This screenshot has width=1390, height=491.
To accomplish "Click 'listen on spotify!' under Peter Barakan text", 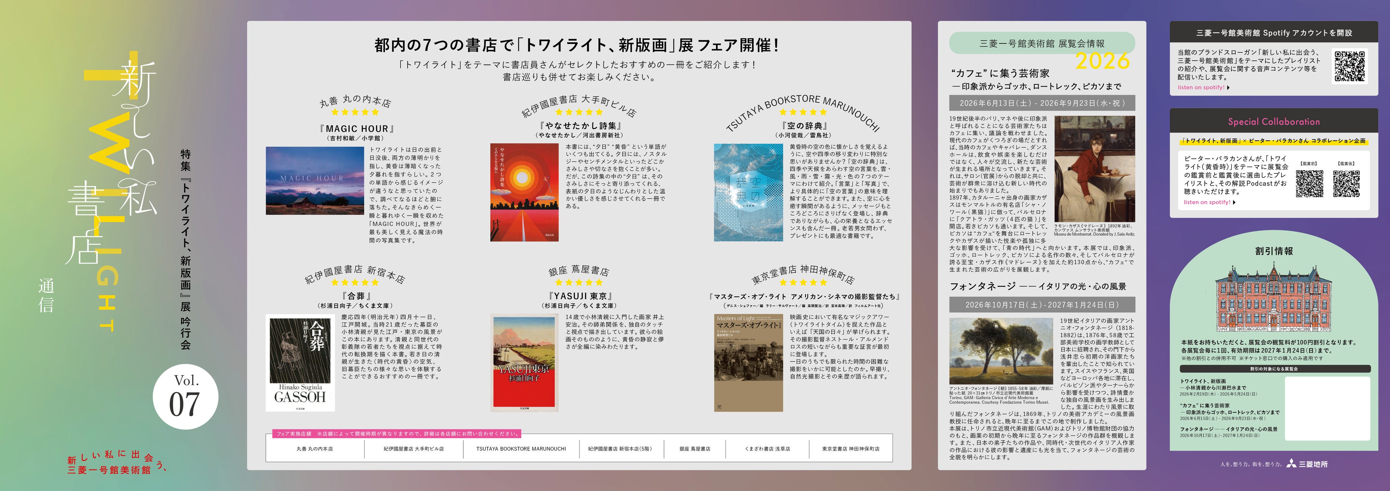I will point(1206,203).
